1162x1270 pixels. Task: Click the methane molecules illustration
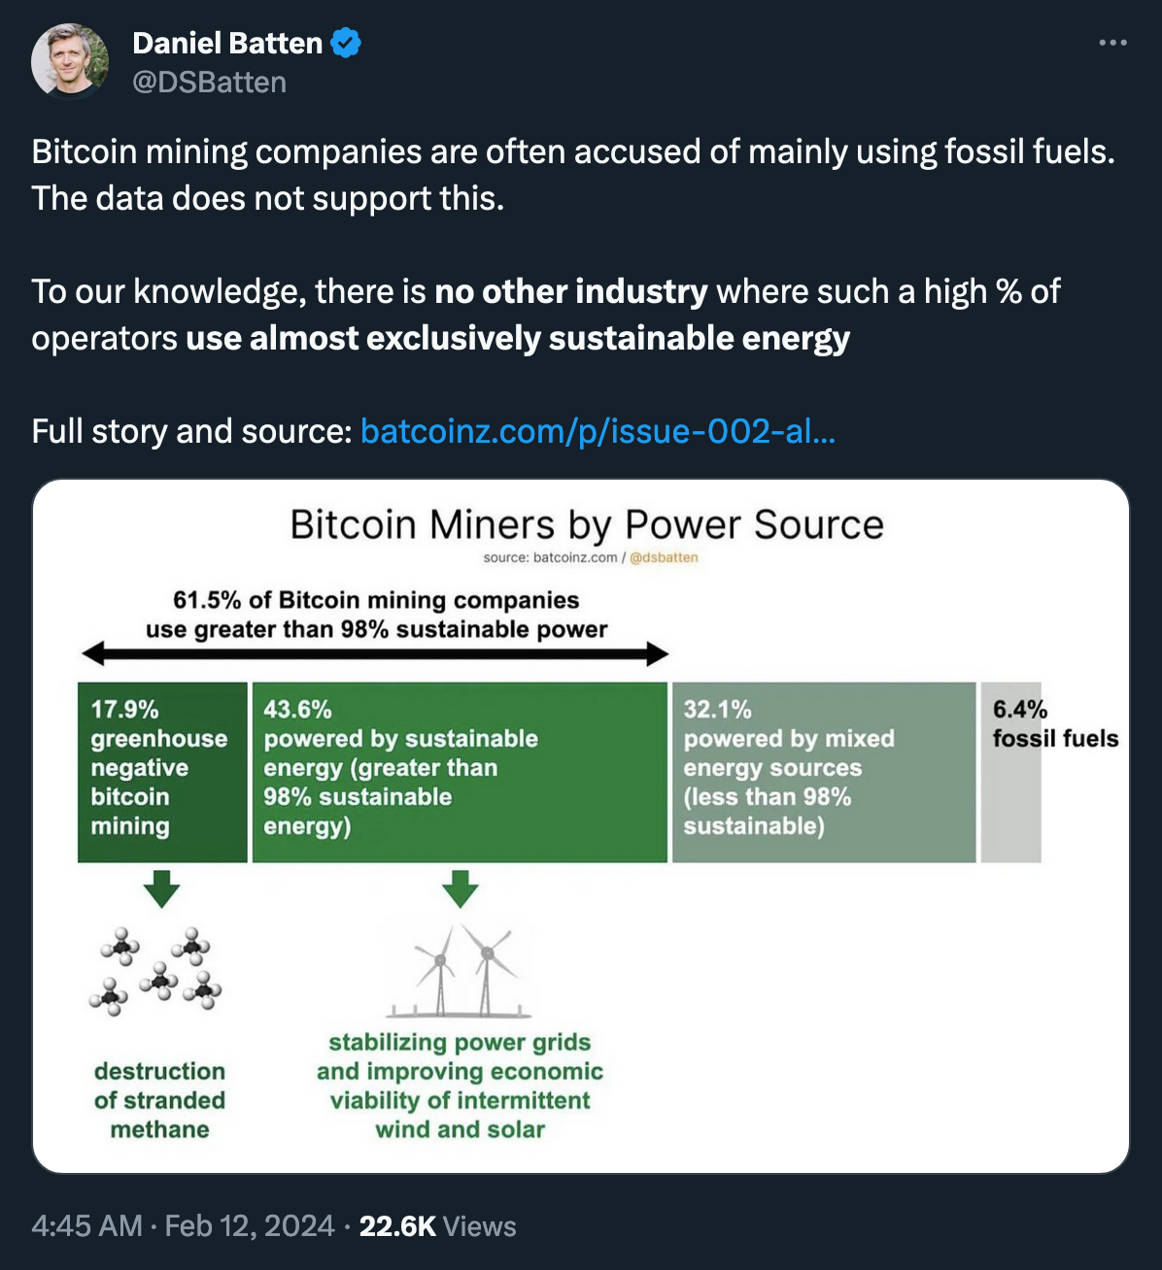pos(157,971)
